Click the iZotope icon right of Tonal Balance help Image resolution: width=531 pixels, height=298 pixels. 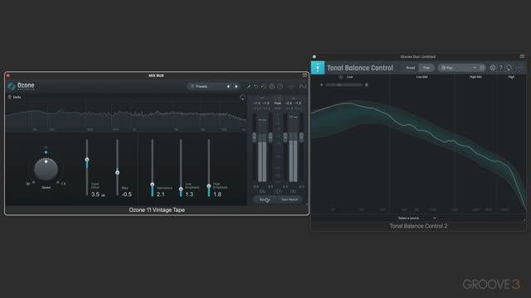pos(509,68)
